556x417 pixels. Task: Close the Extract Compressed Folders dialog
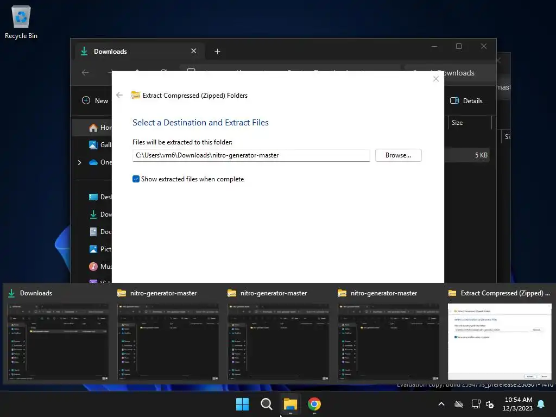[x=436, y=79]
